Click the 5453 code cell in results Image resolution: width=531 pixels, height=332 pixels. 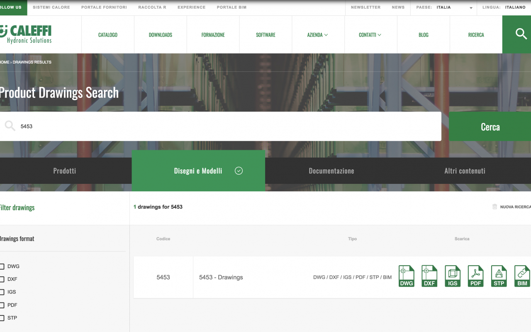pyautogui.click(x=163, y=277)
